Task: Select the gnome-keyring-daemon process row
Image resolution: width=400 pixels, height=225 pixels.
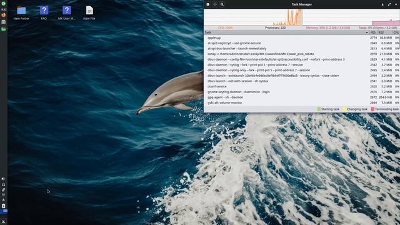Action: 302,92
